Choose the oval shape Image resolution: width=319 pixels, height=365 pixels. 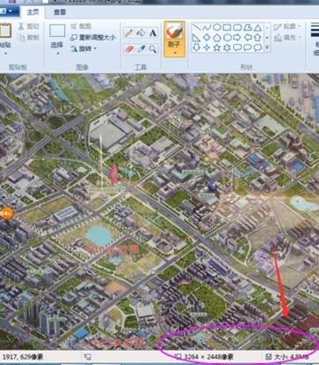(217, 27)
